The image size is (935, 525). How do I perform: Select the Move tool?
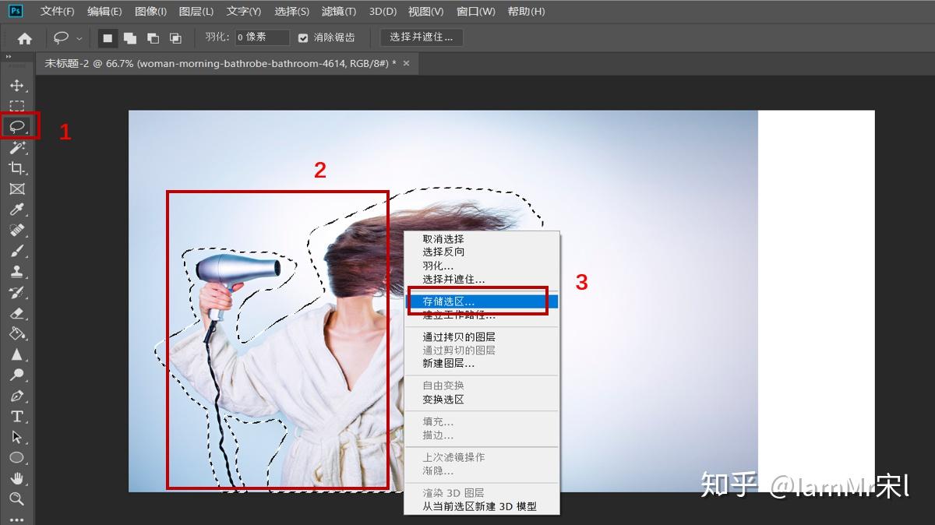point(17,85)
